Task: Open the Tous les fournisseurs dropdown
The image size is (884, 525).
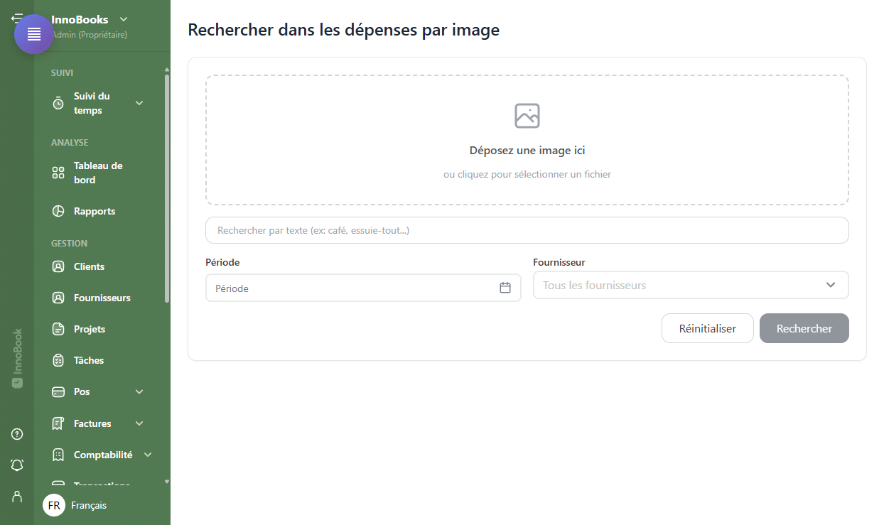Action: tap(691, 285)
